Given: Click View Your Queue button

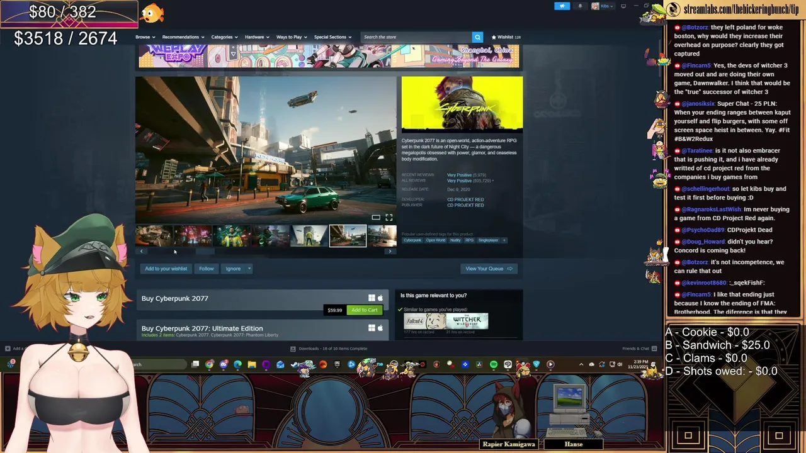Looking at the screenshot, I should pyautogui.click(x=489, y=269).
